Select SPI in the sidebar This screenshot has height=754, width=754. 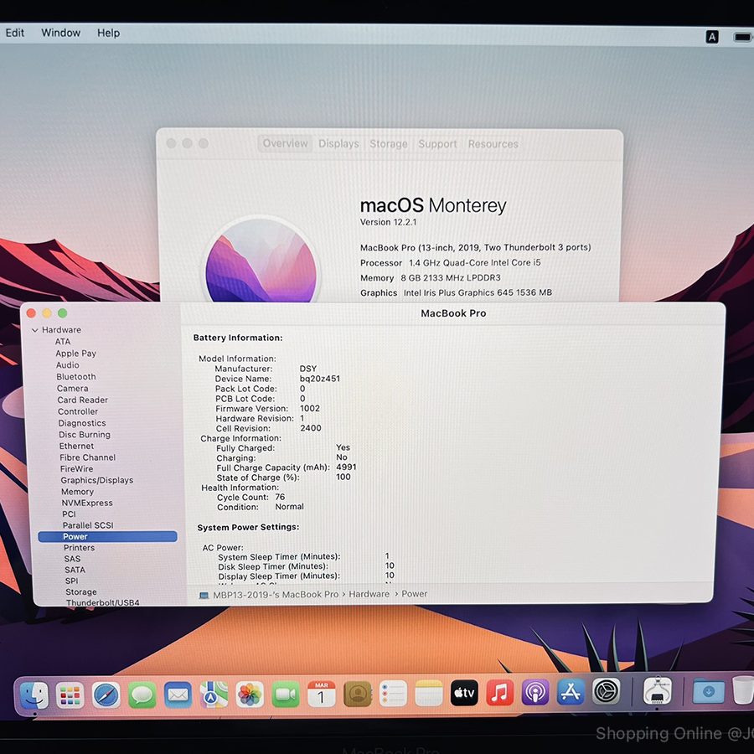coord(71,581)
